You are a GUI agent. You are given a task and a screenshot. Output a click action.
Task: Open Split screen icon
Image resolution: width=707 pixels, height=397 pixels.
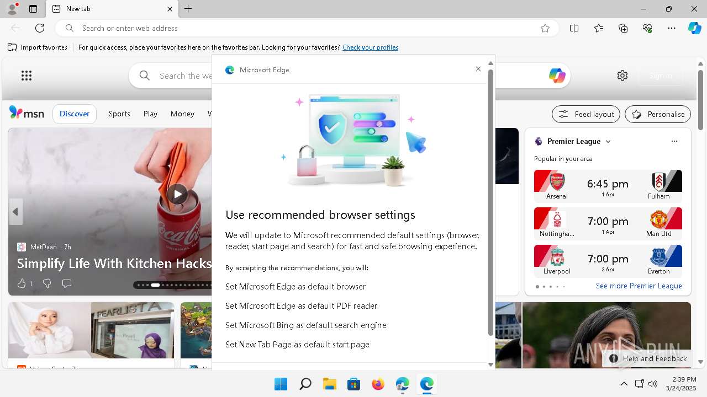574,28
